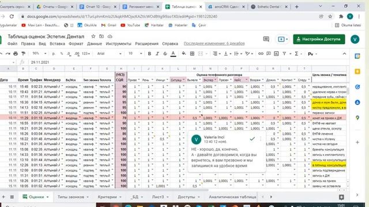Click the move-to-folder icon
Image resolution: width=369 pixels, height=207 pixels.
101,36
